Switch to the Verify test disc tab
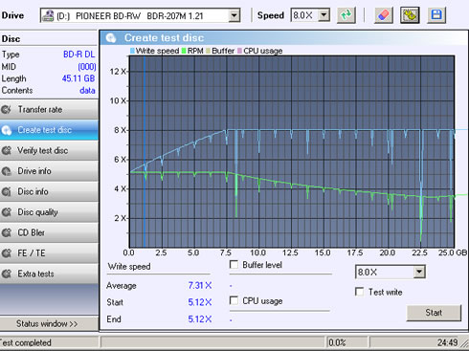 (49, 150)
